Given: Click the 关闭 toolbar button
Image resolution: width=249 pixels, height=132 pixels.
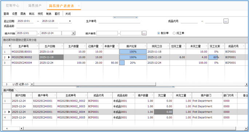Looking at the screenshot, I should pos(68,14).
